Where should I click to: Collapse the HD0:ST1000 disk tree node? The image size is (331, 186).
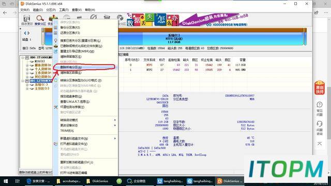(x=23, y=57)
